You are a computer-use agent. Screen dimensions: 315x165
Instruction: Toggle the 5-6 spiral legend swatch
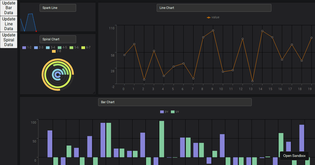(x=71, y=48)
